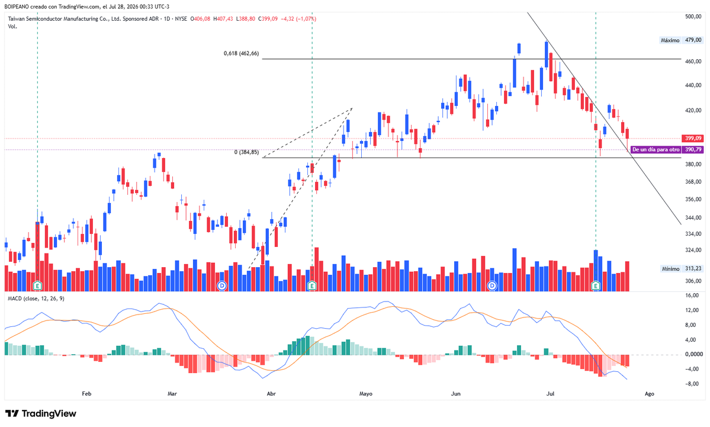Click the Máximo price tag

click(x=670, y=40)
